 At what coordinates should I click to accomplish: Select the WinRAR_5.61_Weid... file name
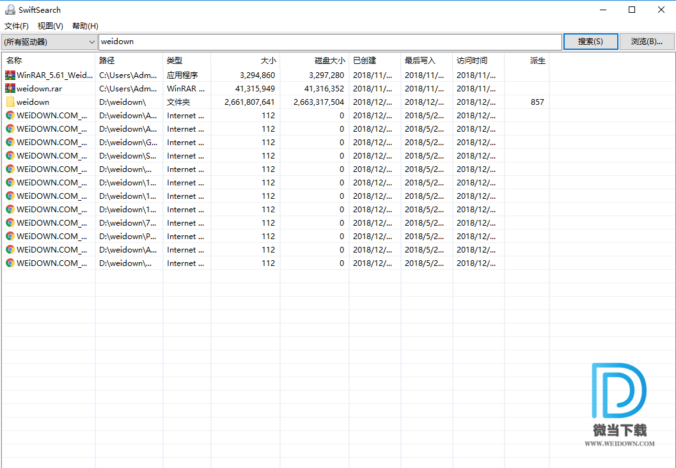[55, 75]
